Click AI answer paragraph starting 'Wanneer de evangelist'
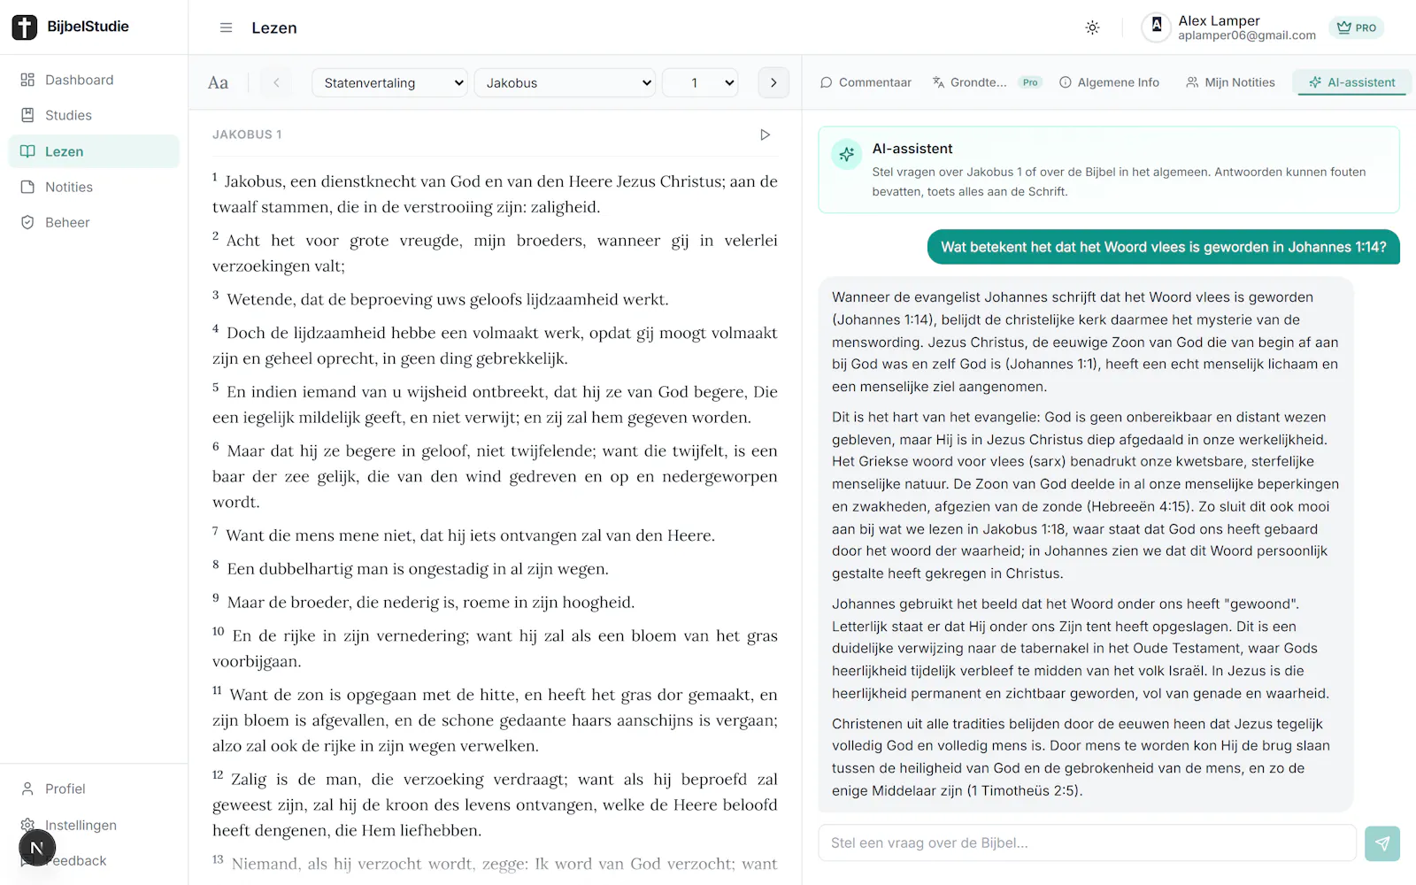This screenshot has width=1416, height=885. 1085,342
